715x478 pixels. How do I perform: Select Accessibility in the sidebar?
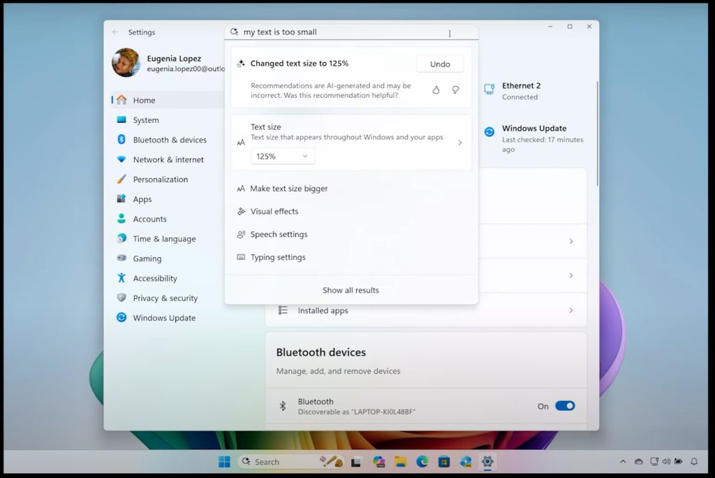click(x=154, y=278)
